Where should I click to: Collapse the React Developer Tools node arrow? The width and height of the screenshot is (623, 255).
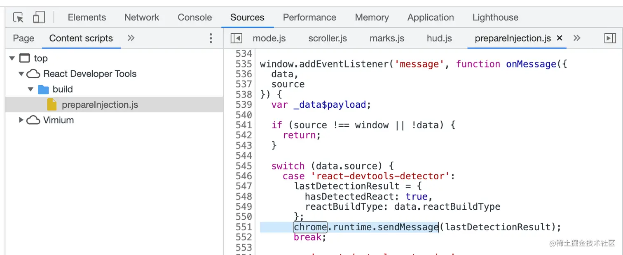21,74
